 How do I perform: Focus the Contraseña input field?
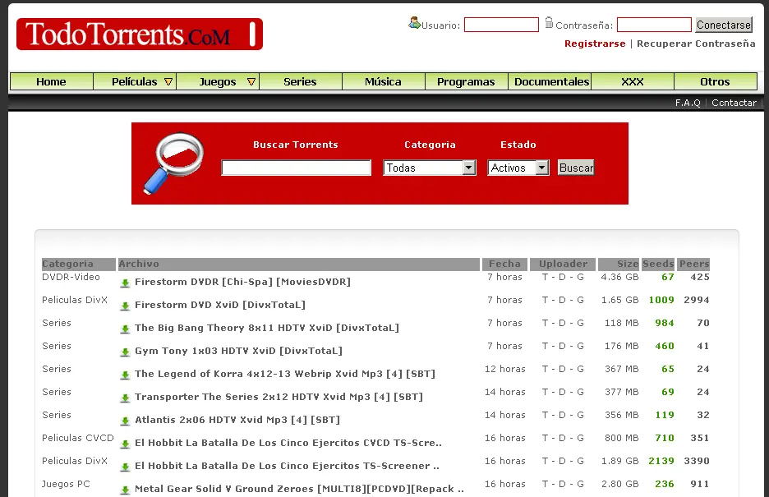coord(654,25)
